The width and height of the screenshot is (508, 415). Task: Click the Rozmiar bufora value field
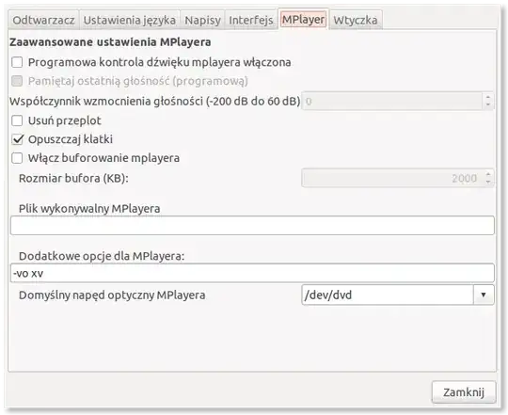click(x=392, y=178)
